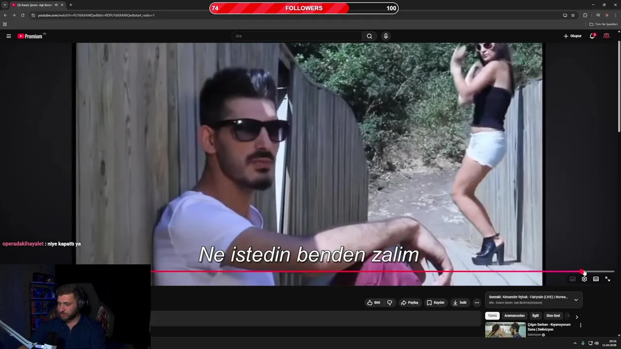Show hidden system tray icons
This screenshot has height=349, width=621.
(575, 343)
